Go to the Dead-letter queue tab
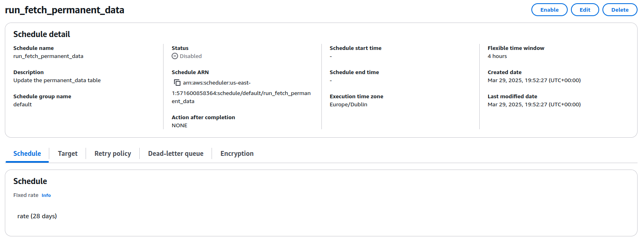The width and height of the screenshot is (642, 240). click(176, 153)
